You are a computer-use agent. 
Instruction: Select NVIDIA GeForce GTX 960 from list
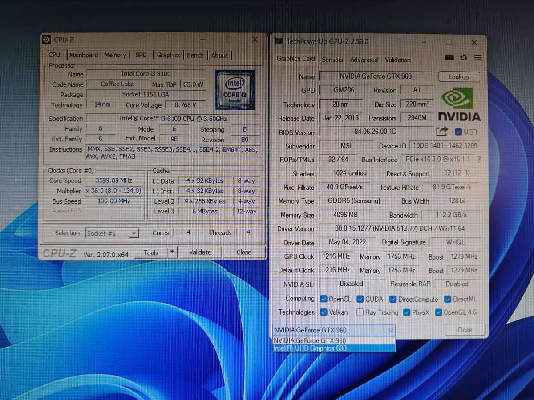(x=333, y=340)
